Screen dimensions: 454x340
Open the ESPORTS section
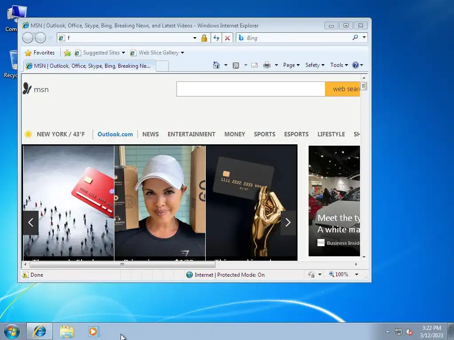point(296,134)
